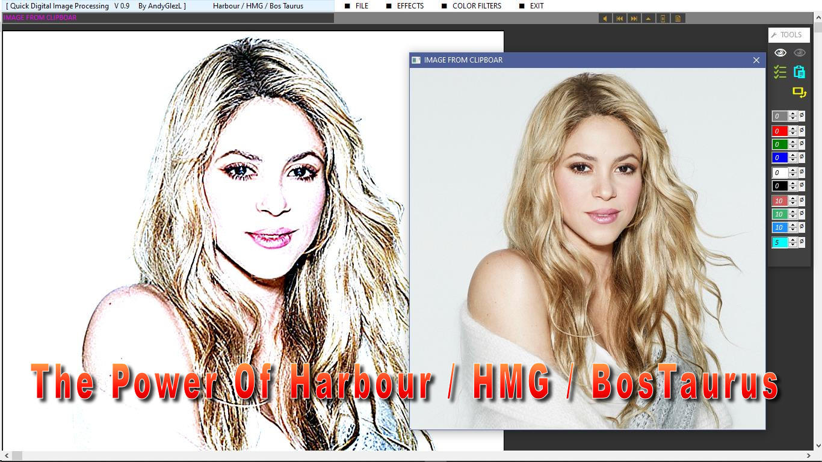Click the yellow document page toolbar icon
This screenshot has height=462, width=822.
(678, 19)
